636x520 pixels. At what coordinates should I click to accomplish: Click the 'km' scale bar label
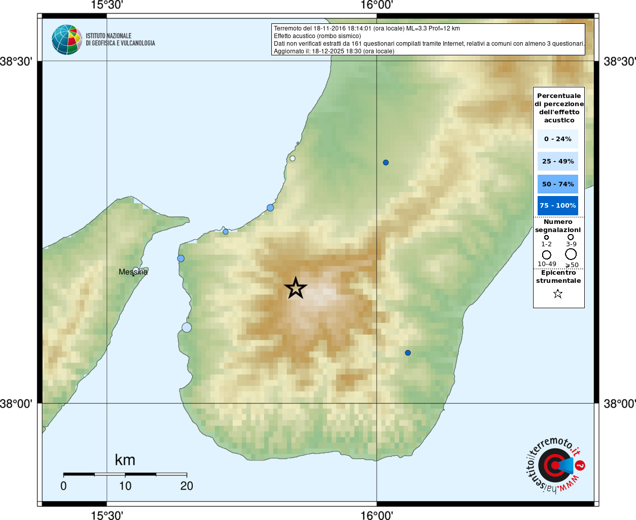125,460
